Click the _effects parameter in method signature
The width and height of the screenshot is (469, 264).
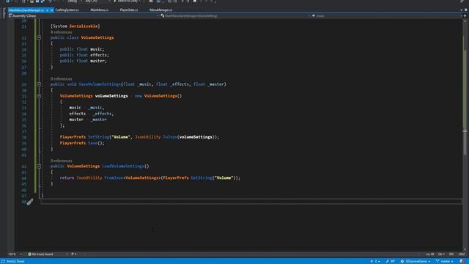point(180,84)
